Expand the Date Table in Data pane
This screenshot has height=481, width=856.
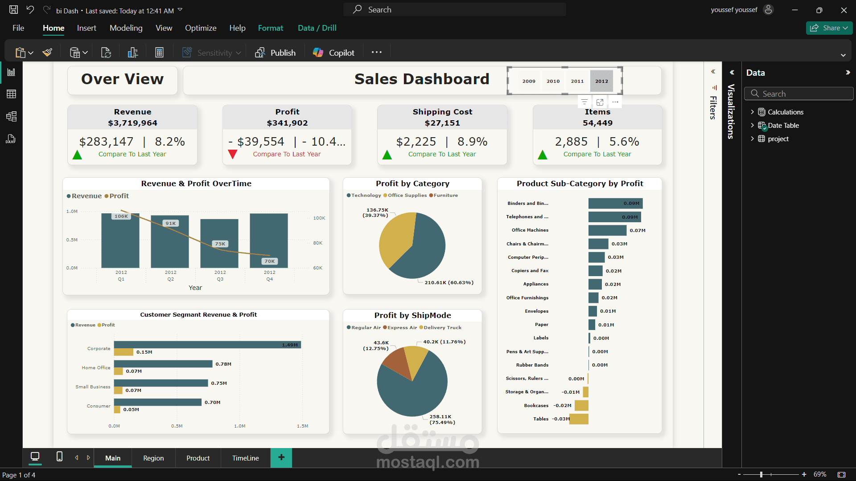tap(753, 125)
